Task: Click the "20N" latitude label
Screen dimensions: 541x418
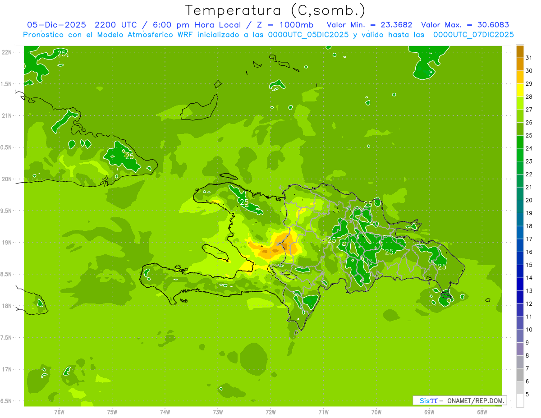Action: coord(6,179)
